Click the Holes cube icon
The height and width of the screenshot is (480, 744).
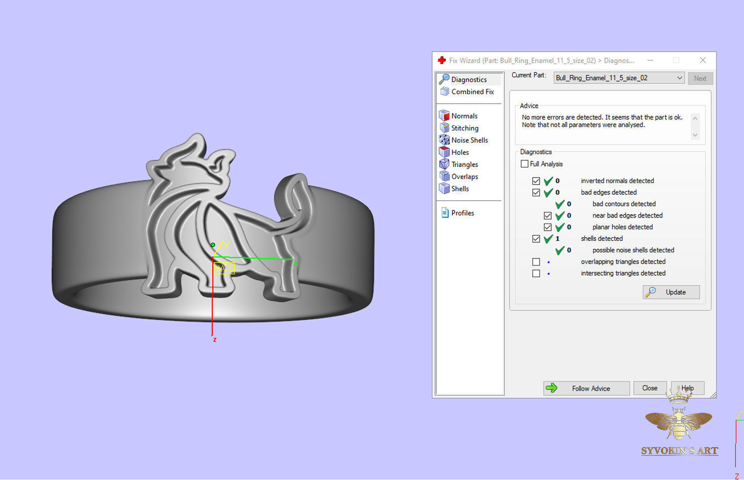tap(444, 152)
